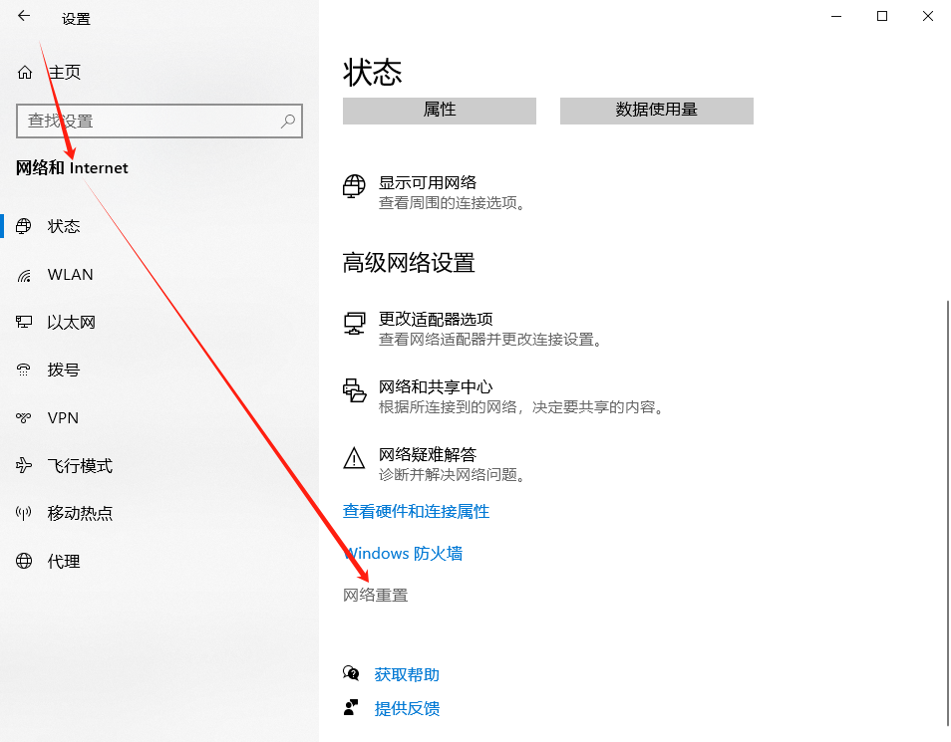Open the 飞行模式 page
951x742 pixels.
tap(159, 465)
